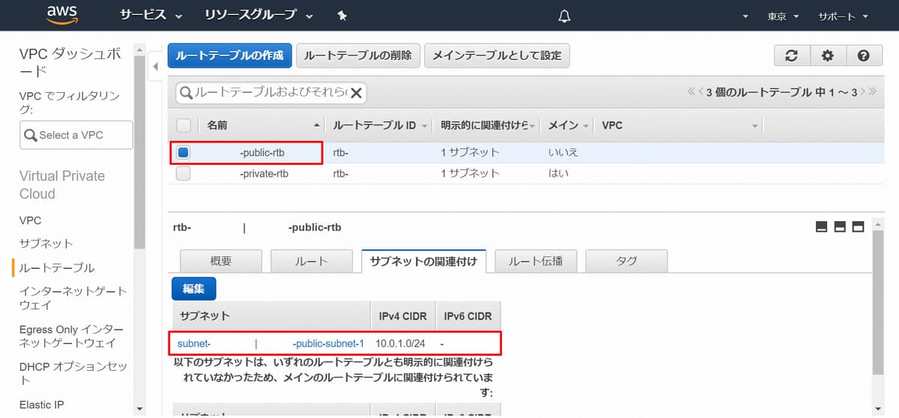Open インターネットゲートウェイ in sidebar
The image size is (899, 418).
click(x=73, y=298)
